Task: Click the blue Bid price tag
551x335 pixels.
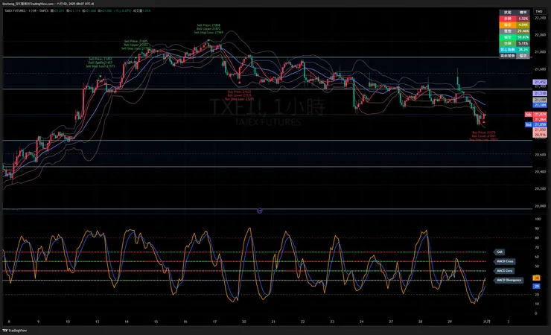Action: coord(528,124)
